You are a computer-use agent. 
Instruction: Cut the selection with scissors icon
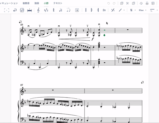click(127, 3)
